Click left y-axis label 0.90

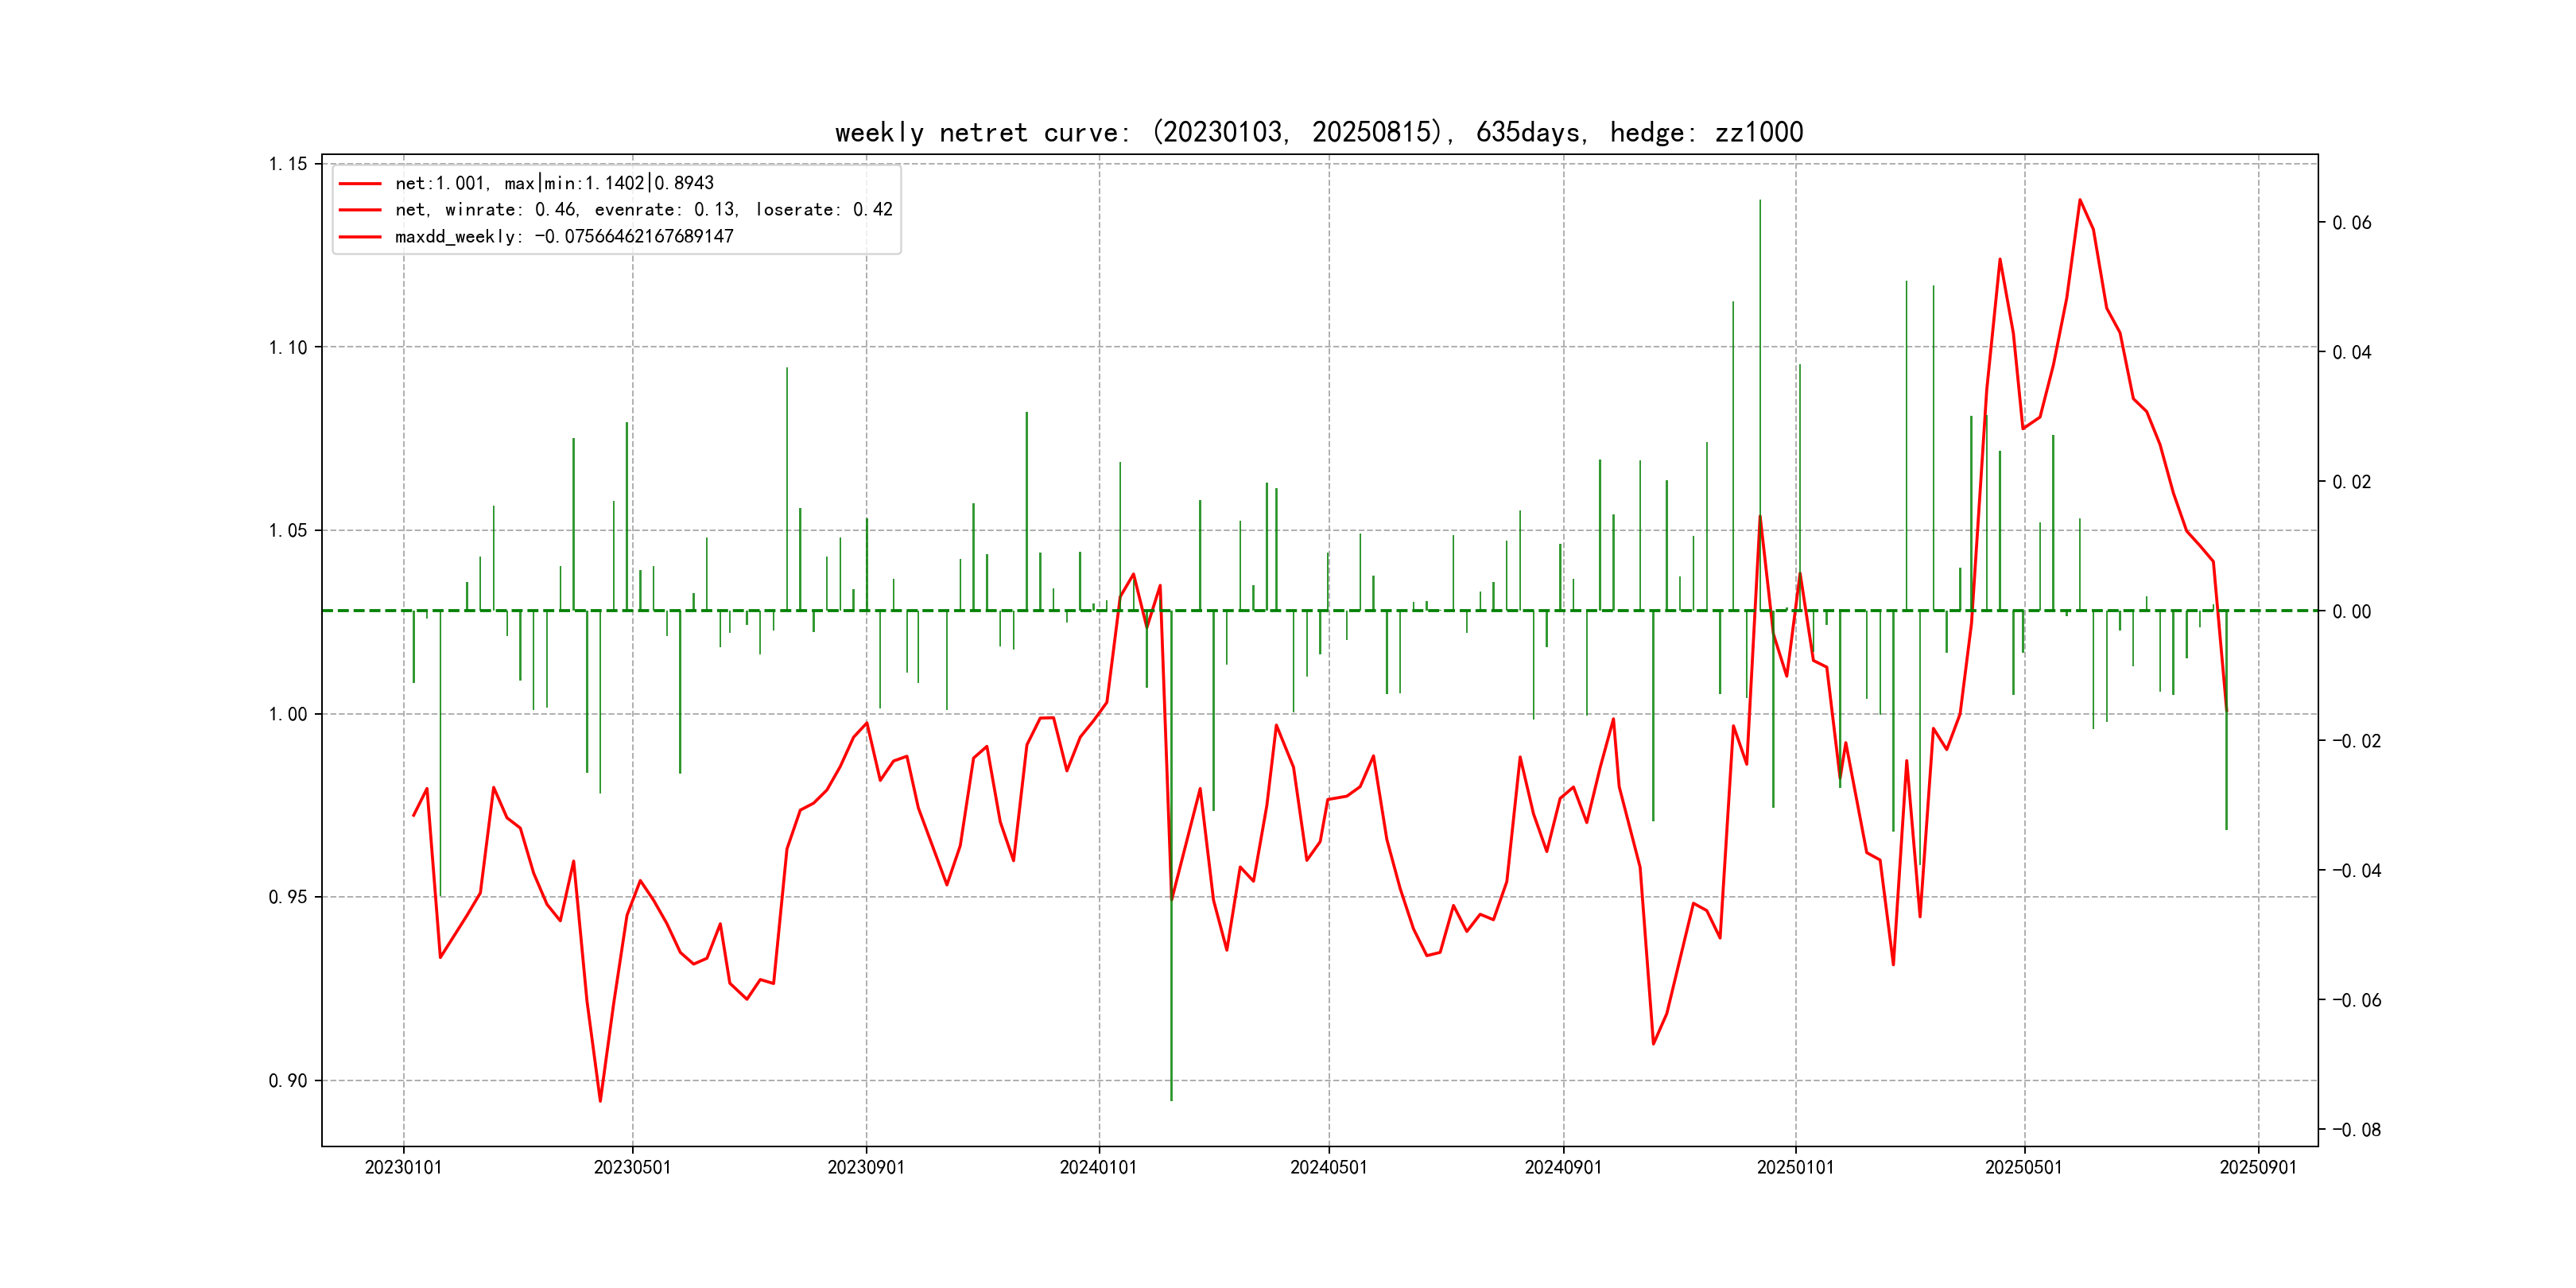click(x=288, y=1081)
